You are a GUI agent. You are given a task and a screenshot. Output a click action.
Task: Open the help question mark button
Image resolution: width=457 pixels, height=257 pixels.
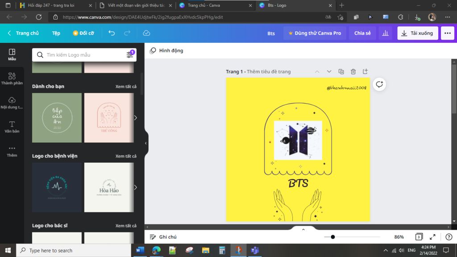[449, 237]
